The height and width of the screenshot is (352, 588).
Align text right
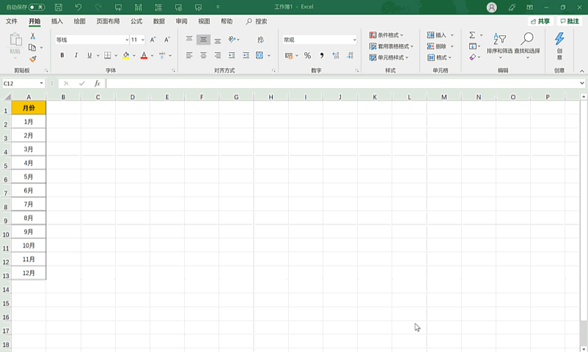click(x=218, y=55)
